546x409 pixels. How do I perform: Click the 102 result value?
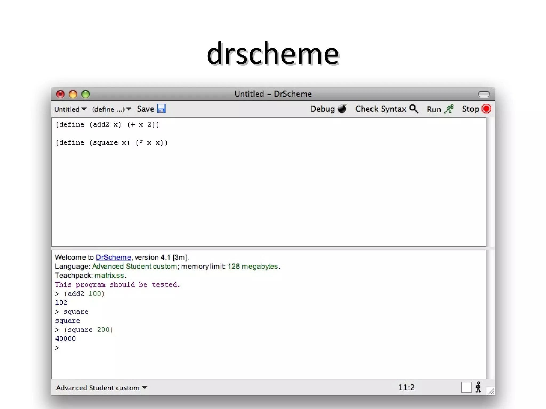click(x=61, y=303)
